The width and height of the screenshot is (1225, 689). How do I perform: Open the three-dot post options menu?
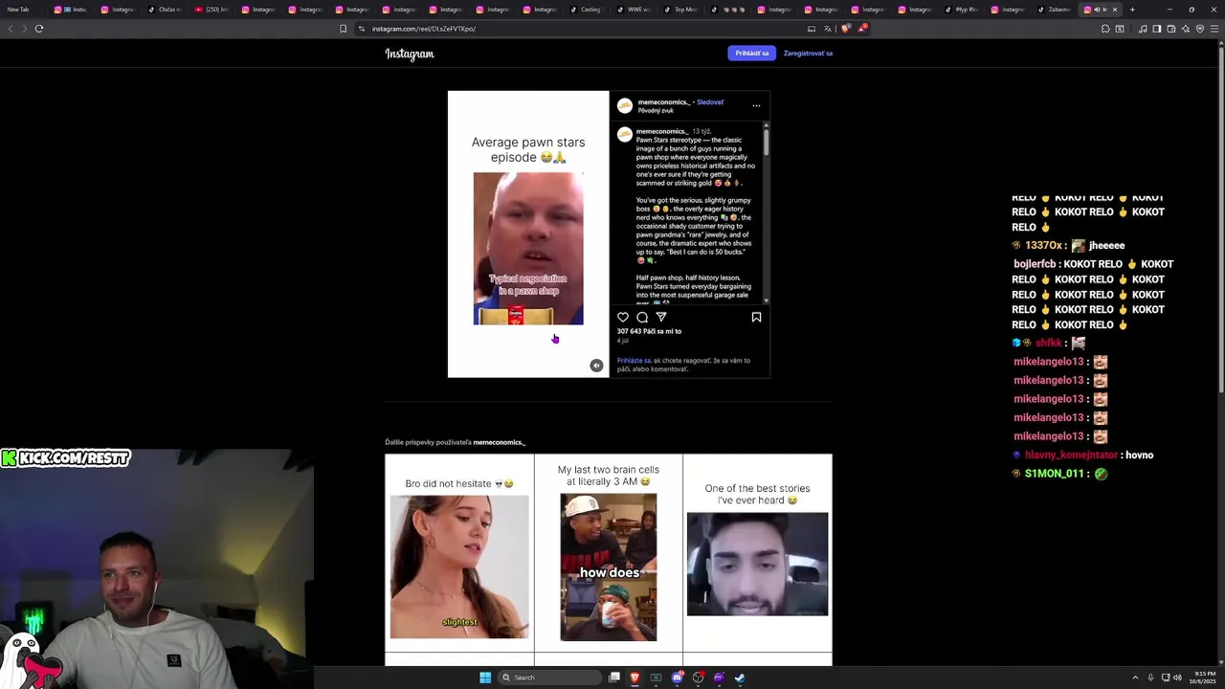pos(756,105)
